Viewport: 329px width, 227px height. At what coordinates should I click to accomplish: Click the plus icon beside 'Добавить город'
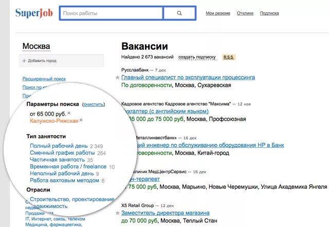(24, 61)
